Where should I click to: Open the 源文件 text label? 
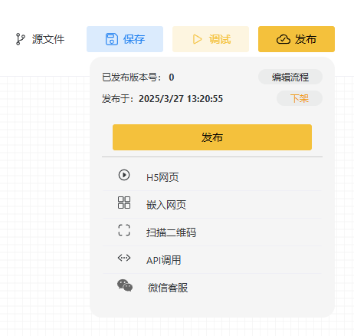pyautogui.click(x=48, y=39)
